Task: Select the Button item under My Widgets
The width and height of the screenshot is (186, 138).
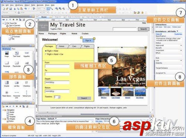Action: [x=10, y=121]
